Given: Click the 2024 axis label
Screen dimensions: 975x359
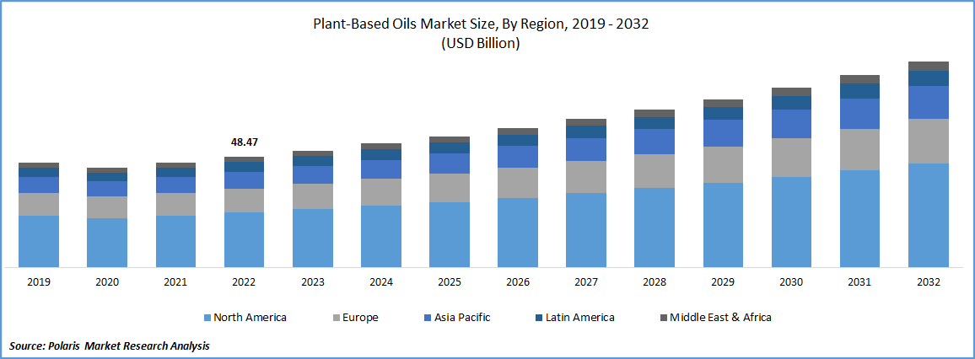Looking at the screenshot, I should point(381,282).
